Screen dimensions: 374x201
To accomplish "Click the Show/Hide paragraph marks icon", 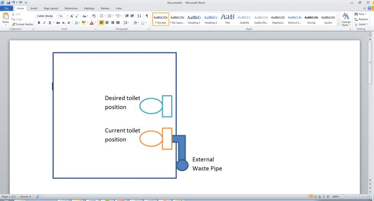I will tap(147, 16).
